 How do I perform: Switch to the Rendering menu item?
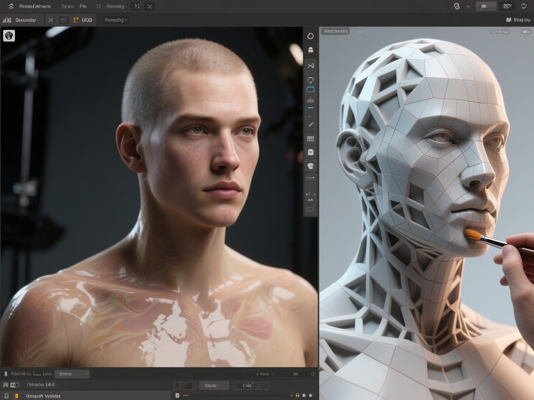click(115, 6)
